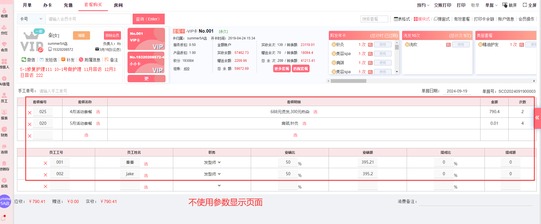Click the notification bell icon in sidebar
The image size is (541, 224).
point(3,218)
